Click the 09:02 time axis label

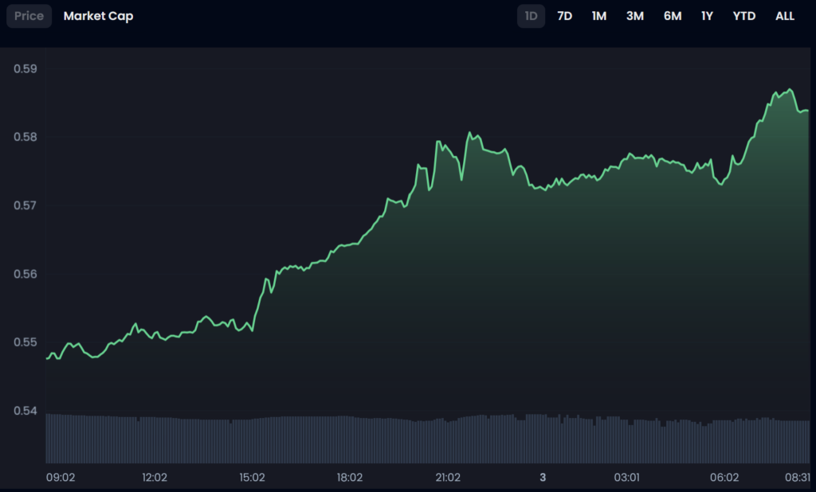[x=60, y=478]
